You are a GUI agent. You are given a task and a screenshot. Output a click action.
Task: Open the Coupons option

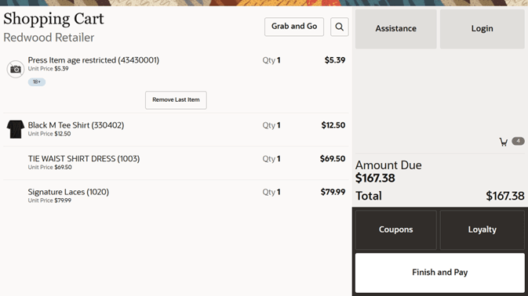pyautogui.click(x=395, y=229)
